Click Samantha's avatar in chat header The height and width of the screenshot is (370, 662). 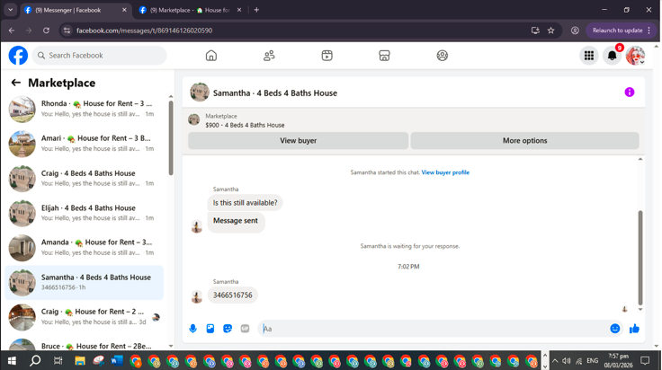(x=200, y=92)
